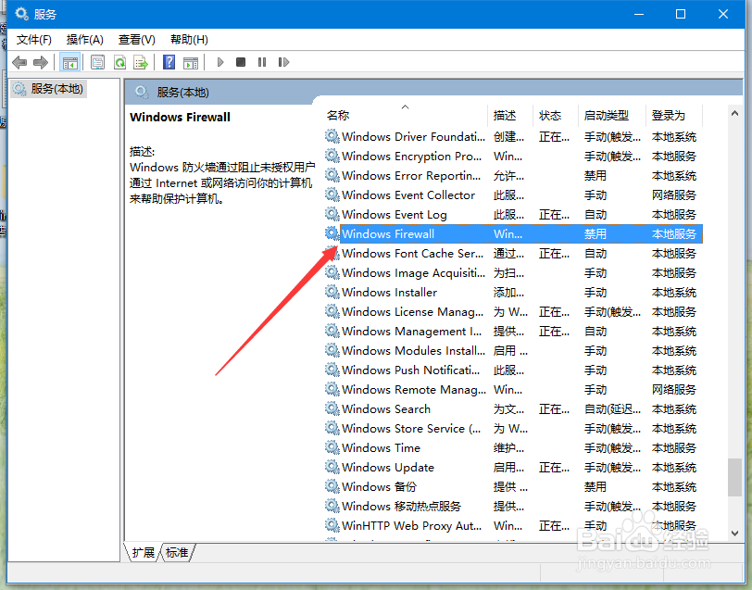Open the 操作(A) menu
Screen dimensions: 752x590
pyautogui.click(x=85, y=39)
